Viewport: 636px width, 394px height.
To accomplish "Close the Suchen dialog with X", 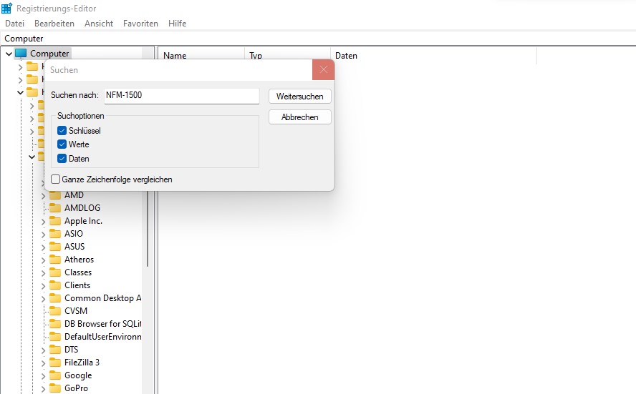I will coord(323,69).
